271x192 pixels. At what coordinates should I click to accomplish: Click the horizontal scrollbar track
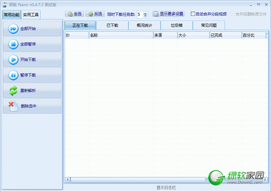(138, 179)
